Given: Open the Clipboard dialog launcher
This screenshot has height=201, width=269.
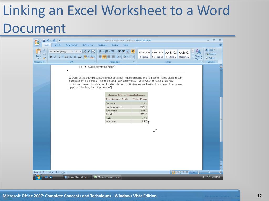Looking at the screenshot, I should [x=46, y=62].
